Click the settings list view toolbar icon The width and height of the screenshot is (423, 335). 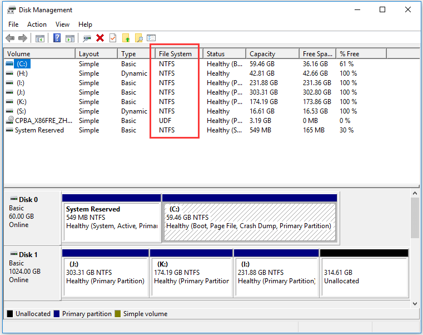[x=151, y=38]
